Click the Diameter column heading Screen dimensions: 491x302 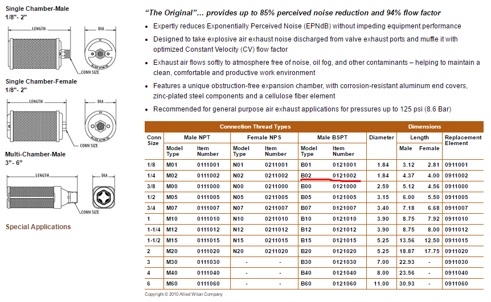tap(382, 138)
